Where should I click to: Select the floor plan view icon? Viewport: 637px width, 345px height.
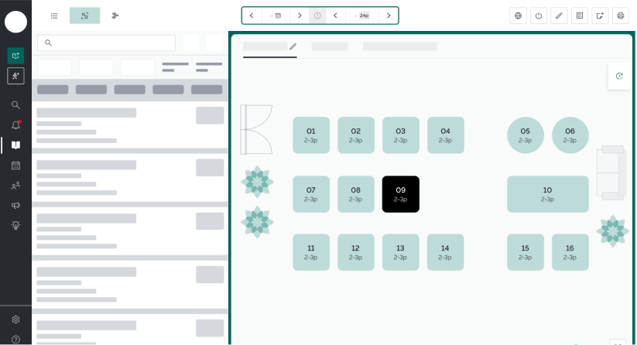click(84, 15)
